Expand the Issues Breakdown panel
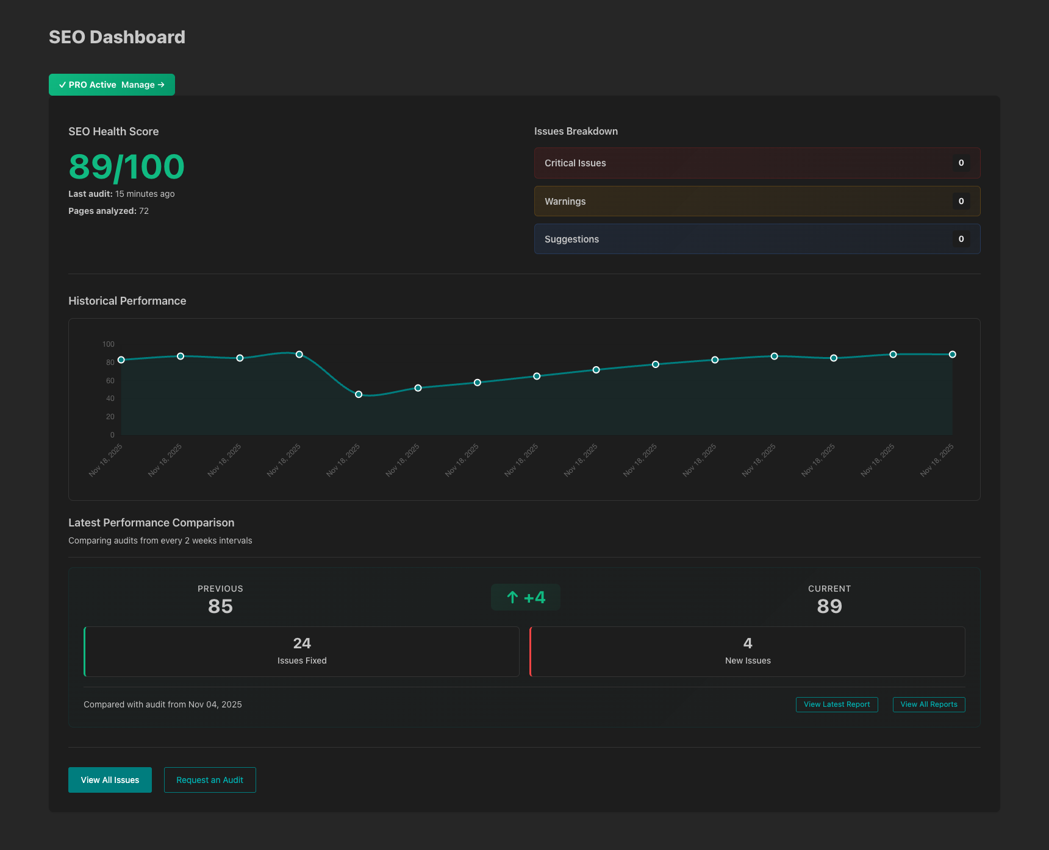The image size is (1049, 850). [x=576, y=131]
